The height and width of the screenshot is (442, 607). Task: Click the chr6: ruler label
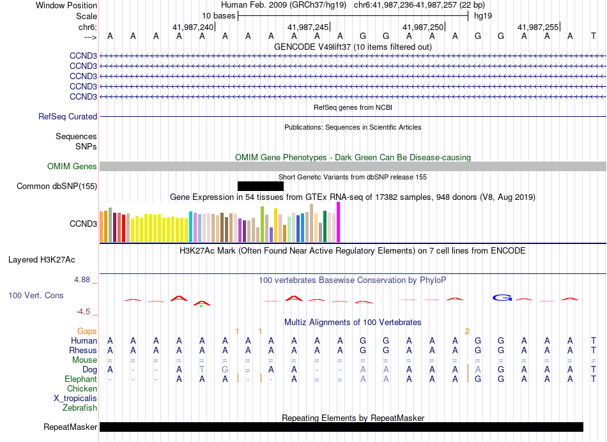click(88, 27)
